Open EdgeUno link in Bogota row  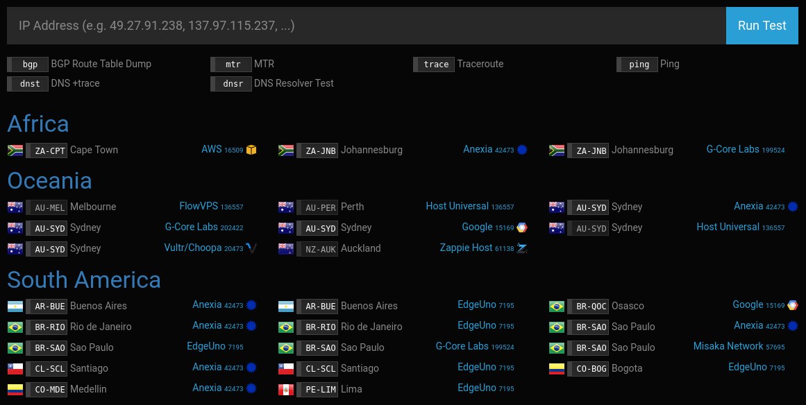(757, 368)
